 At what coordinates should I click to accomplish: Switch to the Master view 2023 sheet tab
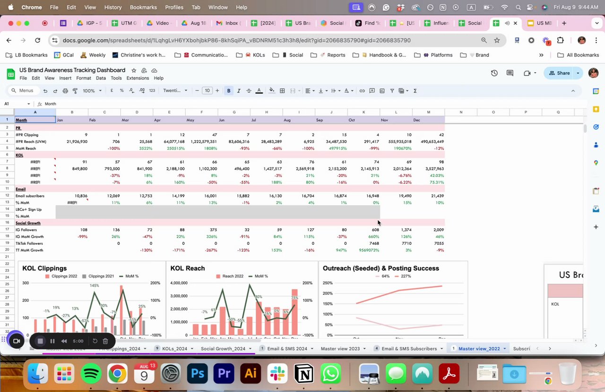point(340,349)
